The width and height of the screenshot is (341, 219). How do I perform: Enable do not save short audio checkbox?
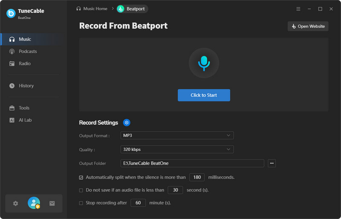pyautogui.click(x=81, y=190)
